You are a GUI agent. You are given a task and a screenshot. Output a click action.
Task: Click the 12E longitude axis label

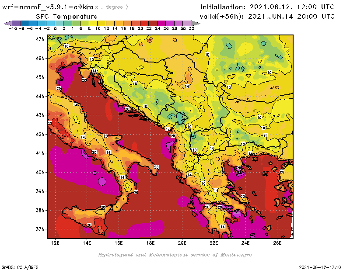[x=55, y=243]
